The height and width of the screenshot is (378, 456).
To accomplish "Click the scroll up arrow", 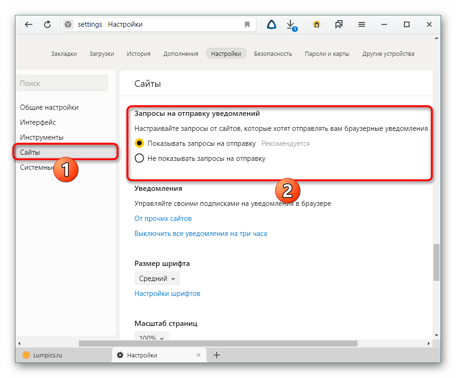I will [436, 38].
